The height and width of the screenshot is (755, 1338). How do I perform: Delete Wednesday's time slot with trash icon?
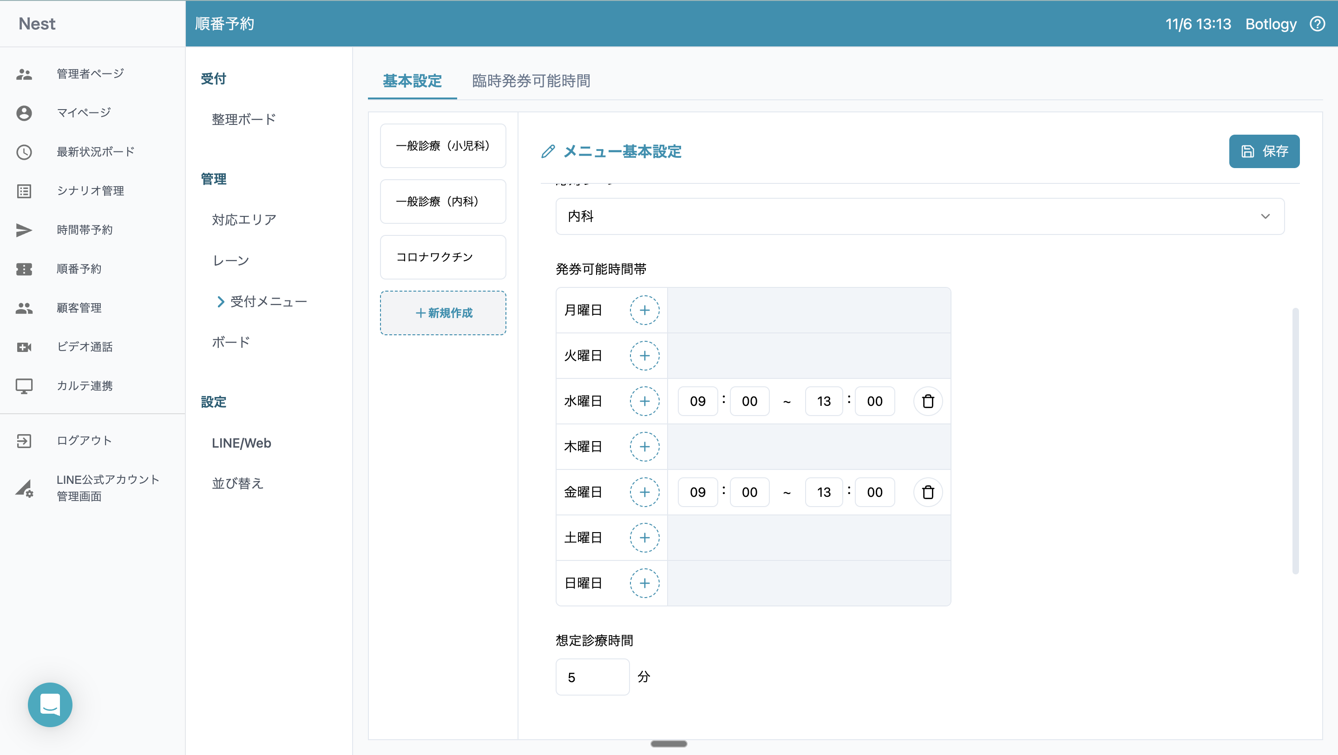click(x=928, y=401)
